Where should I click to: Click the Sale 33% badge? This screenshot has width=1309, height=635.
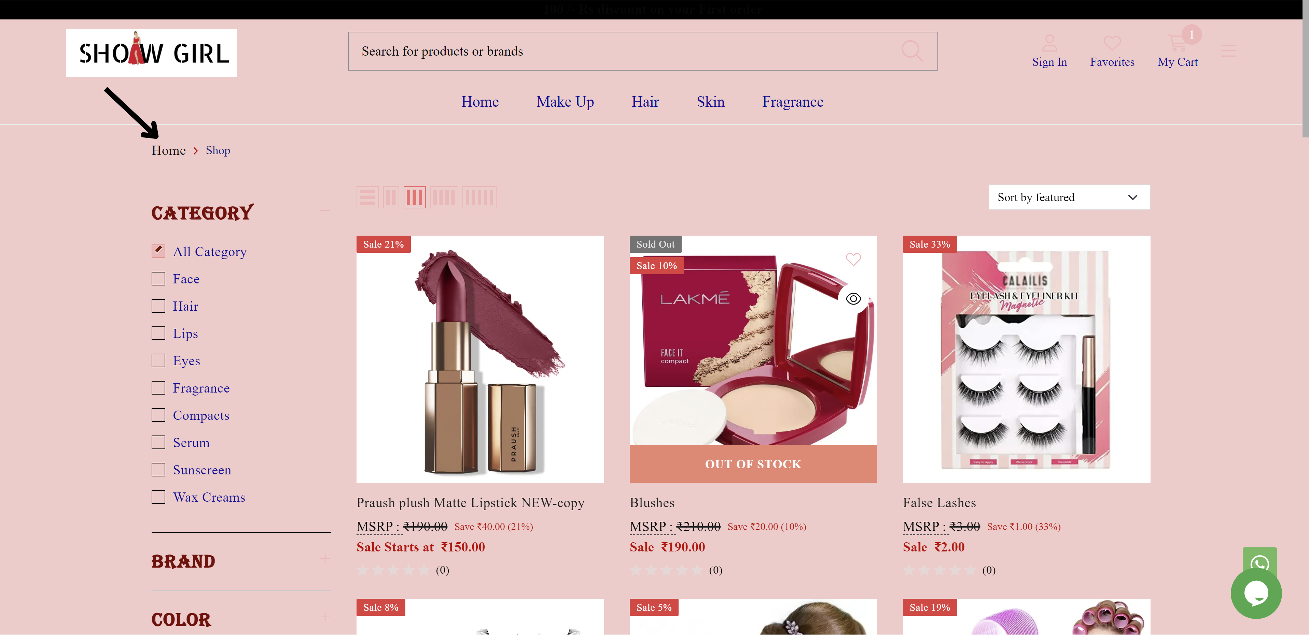[x=929, y=244]
